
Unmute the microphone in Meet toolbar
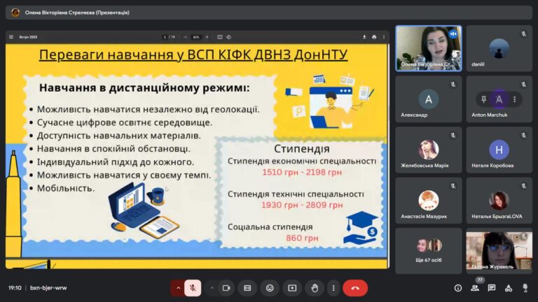193,288
